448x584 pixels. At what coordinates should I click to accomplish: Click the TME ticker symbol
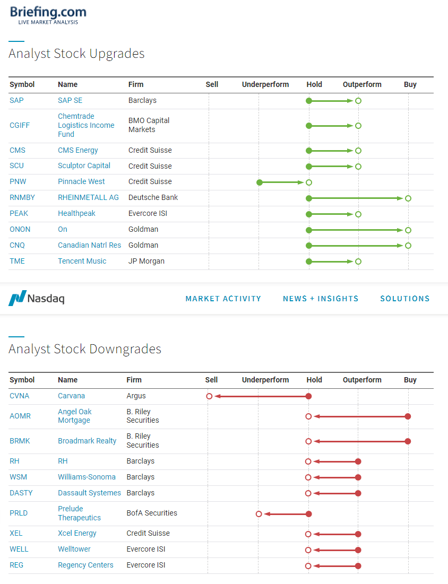point(17,262)
